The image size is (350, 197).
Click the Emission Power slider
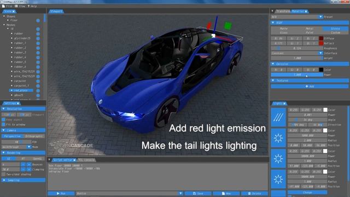[x=297, y=75]
